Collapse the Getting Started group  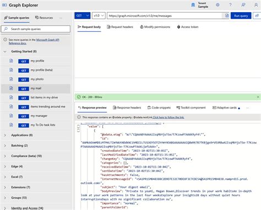5,52
